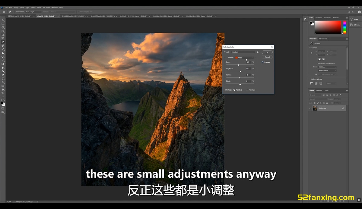The height and width of the screenshot is (209, 362).
Task: Switch to the Gradients tab
Action: tap(327, 18)
